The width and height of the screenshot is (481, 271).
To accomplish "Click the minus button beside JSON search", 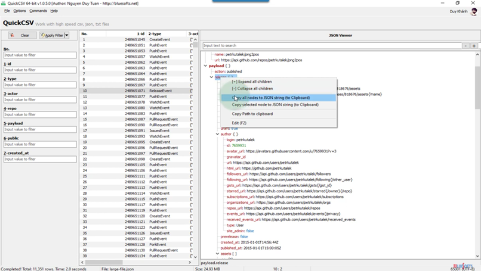I will coord(465,46).
